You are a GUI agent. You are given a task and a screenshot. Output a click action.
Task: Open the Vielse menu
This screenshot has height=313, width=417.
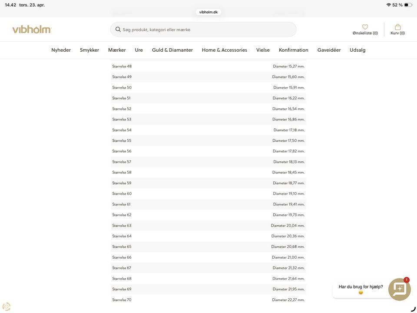(263, 50)
